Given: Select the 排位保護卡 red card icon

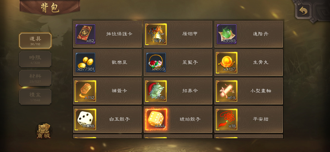Looking at the screenshot, I should tap(85, 34).
